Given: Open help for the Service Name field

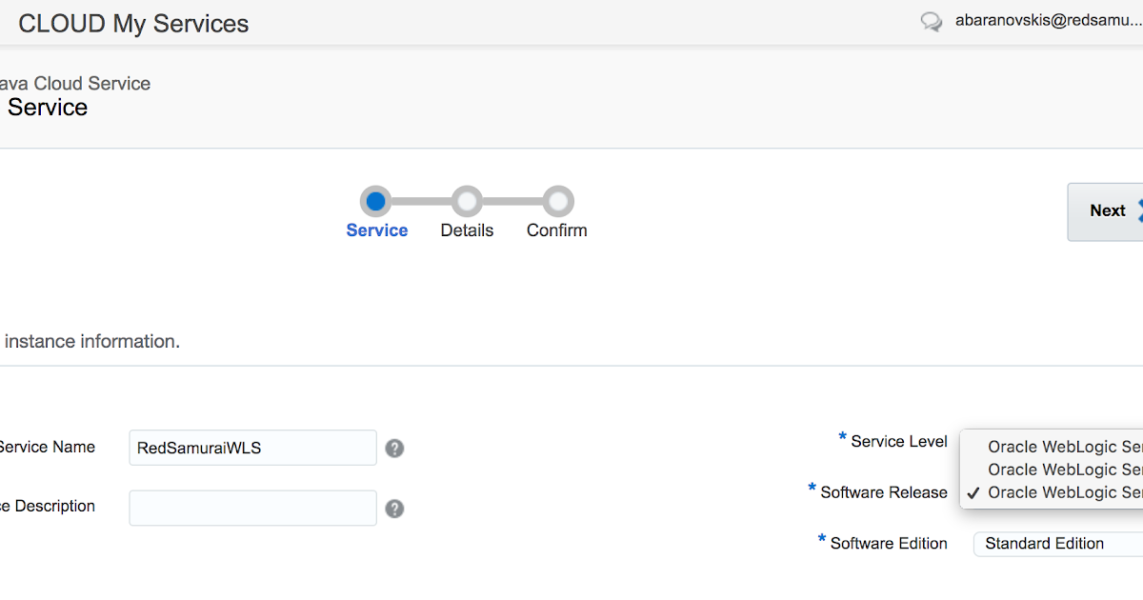Looking at the screenshot, I should click(x=394, y=447).
